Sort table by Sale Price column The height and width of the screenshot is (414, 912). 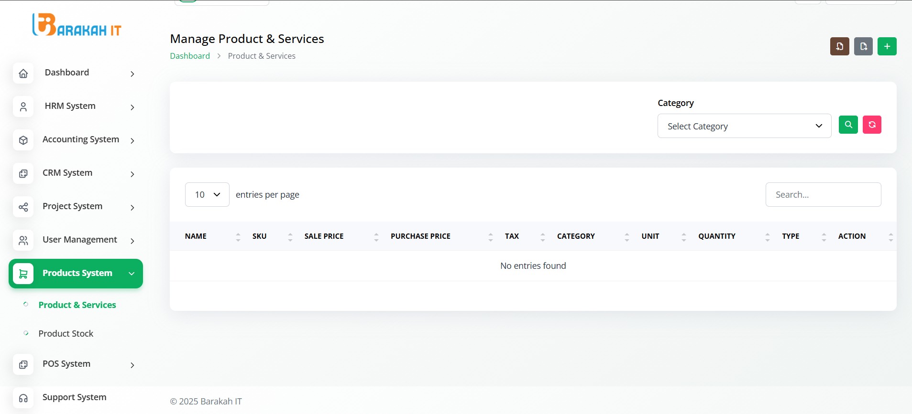pos(324,236)
